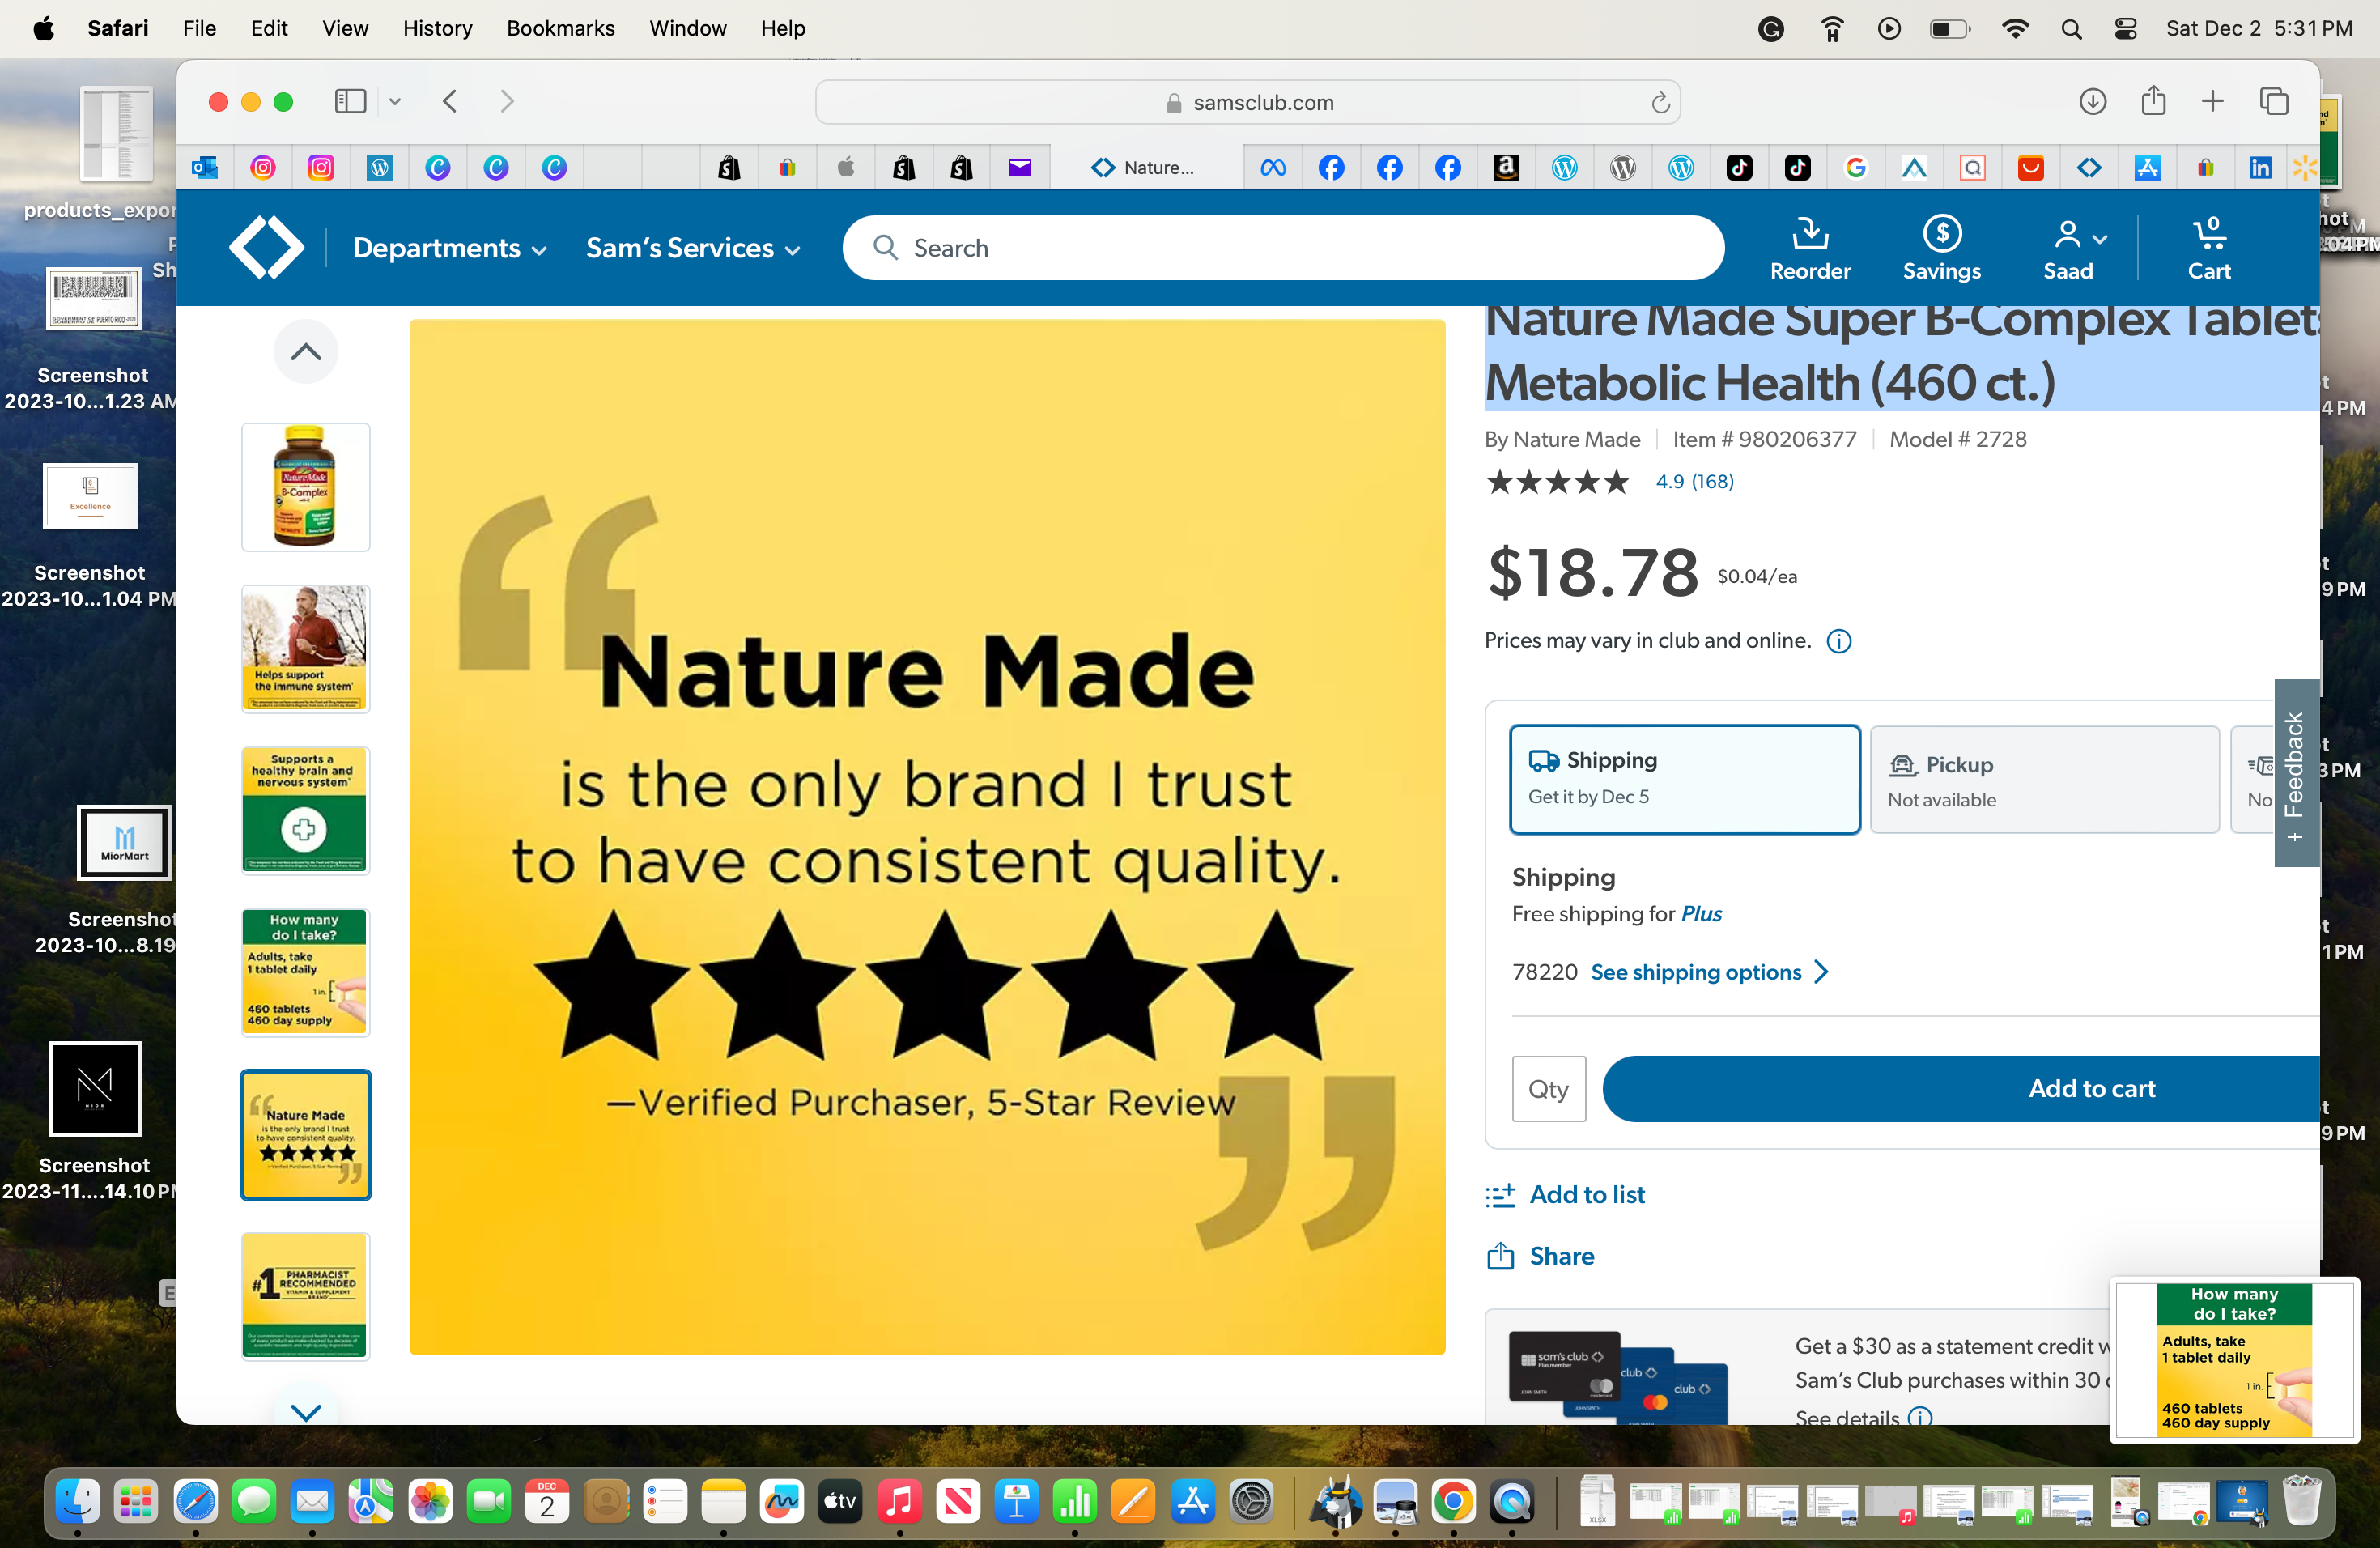
Task: Expand the Feedback side tab
Action: pyautogui.click(x=2296, y=773)
